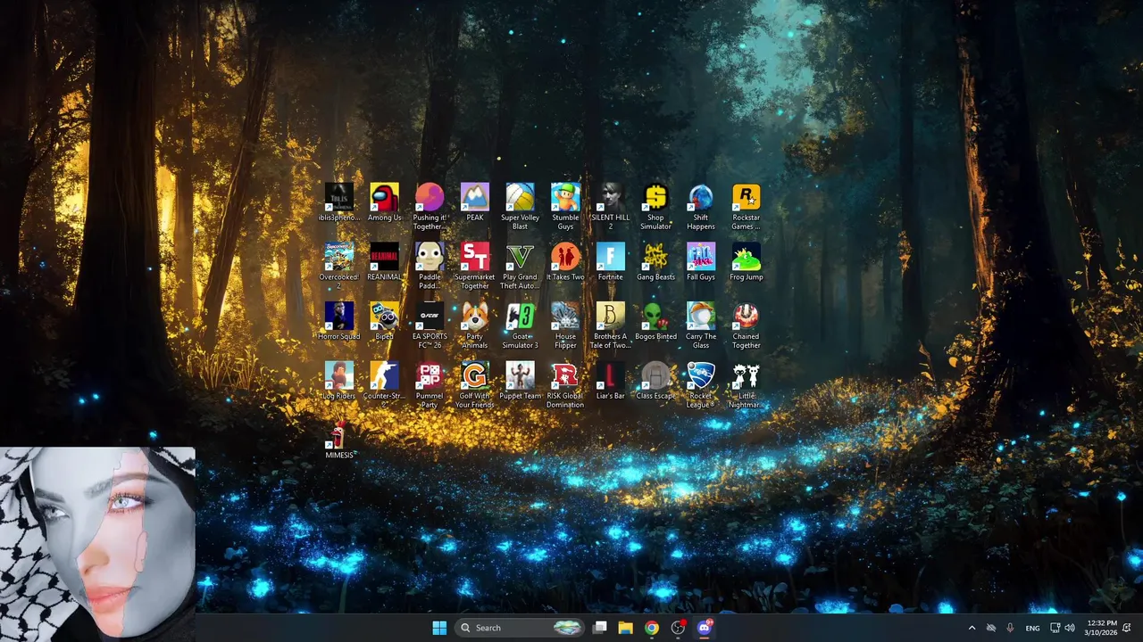Select the SILENT HILL 2 icon
The height and width of the screenshot is (642, 1143).
pos(611,207)
